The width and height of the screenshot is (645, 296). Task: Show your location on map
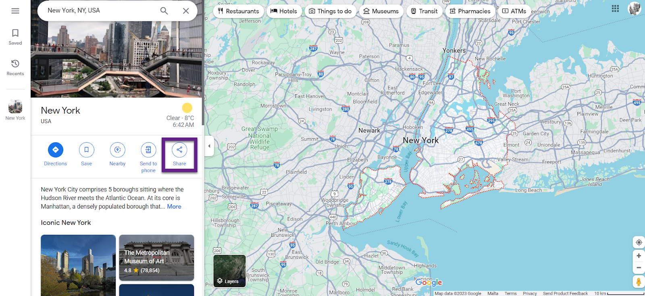pyautogui.click(x=639, y=242)
